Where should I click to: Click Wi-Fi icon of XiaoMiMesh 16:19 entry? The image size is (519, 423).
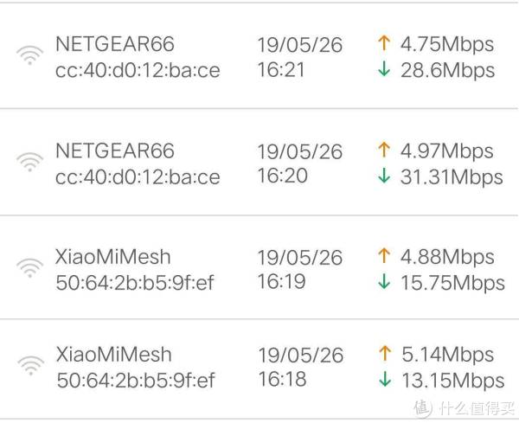(x=29, y=268)
